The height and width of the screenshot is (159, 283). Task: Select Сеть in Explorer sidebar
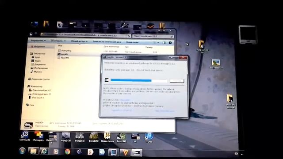[x=30, y=105]
